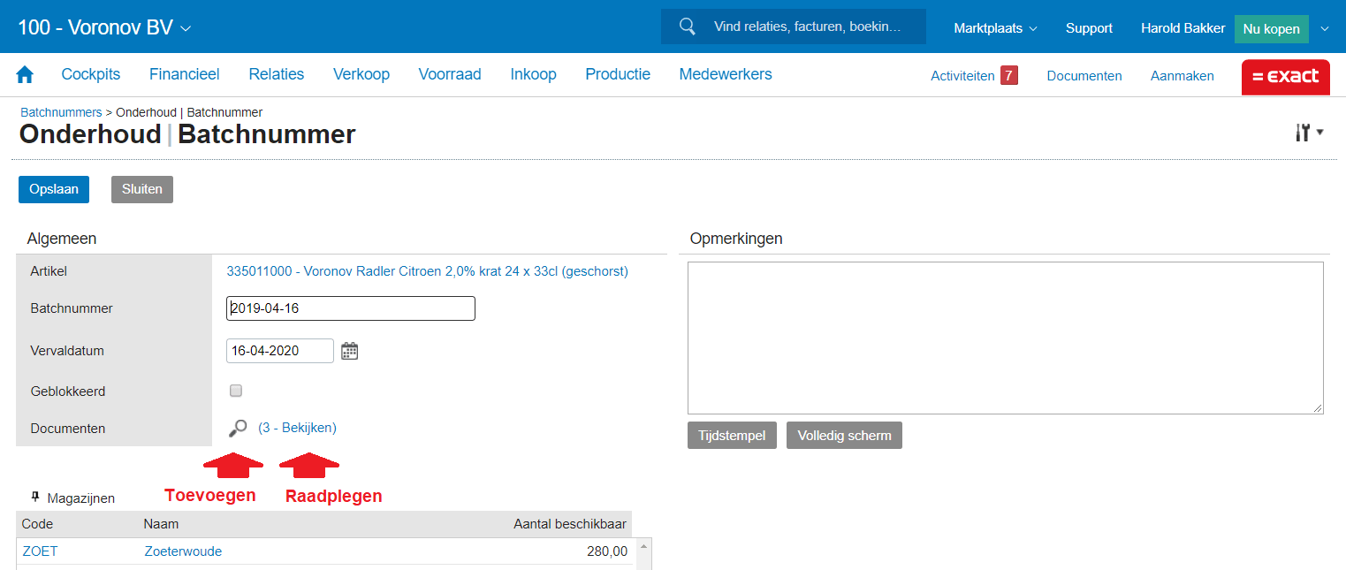Click the Code column header
The height and width of the screenshot is (570, 1346).
coord(38,524)
